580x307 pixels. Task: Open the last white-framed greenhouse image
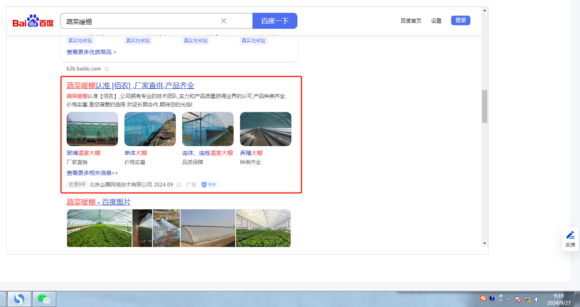[x=263, y=228]
